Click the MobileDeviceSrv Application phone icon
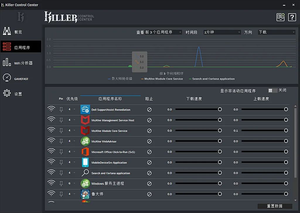 pos(85,162)
